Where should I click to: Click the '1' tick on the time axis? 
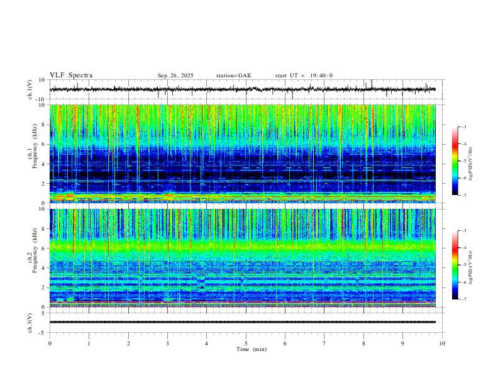[x=89, y=343]
